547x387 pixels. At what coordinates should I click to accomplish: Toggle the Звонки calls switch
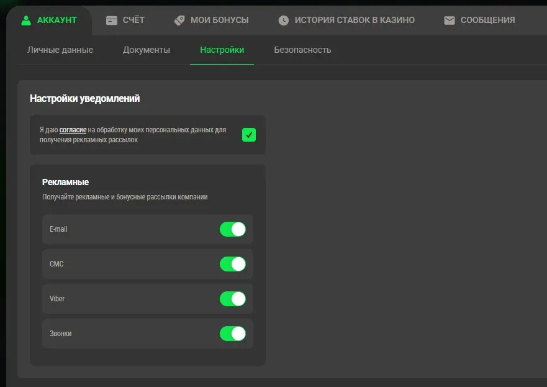(x=233, y=334)
